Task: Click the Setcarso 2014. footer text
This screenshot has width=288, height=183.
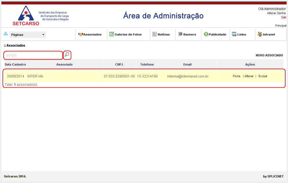Action: (x=15, y=176)
